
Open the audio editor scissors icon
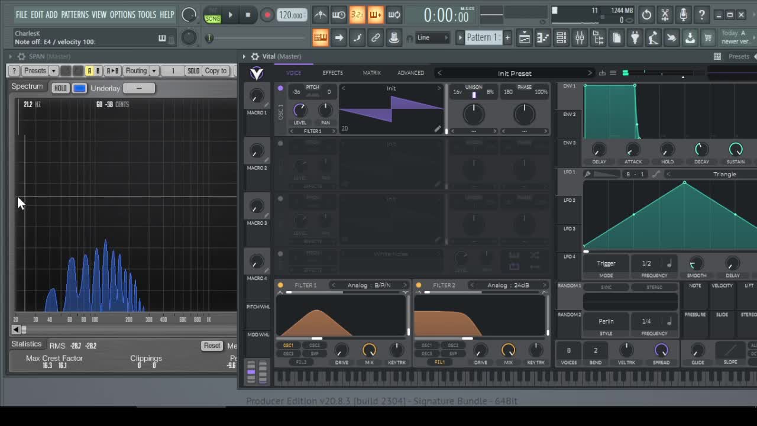665,15
